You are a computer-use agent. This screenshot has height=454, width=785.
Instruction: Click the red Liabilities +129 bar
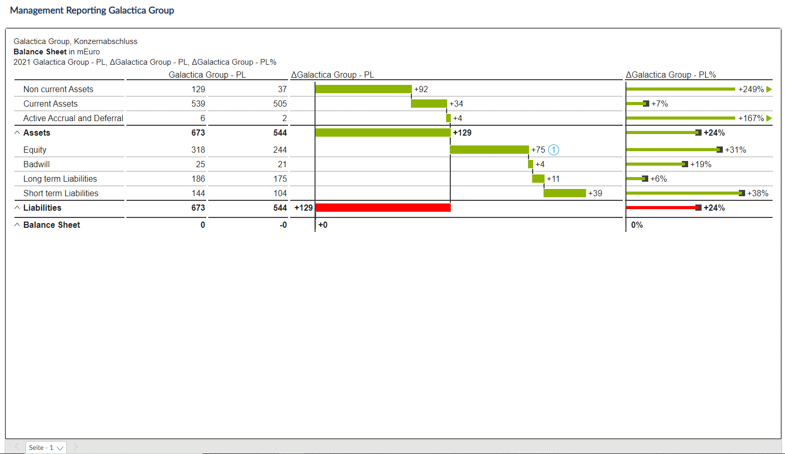(383, 208)
